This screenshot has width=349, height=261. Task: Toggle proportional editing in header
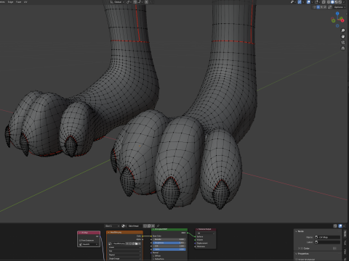point(146,2)
